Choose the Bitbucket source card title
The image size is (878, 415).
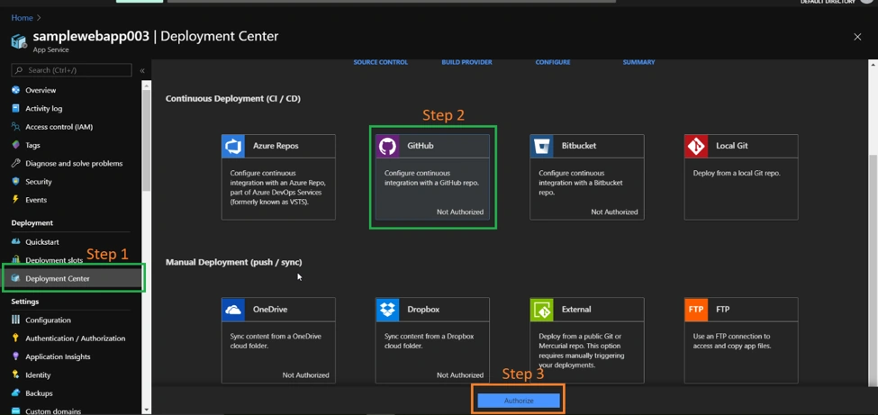579,146
